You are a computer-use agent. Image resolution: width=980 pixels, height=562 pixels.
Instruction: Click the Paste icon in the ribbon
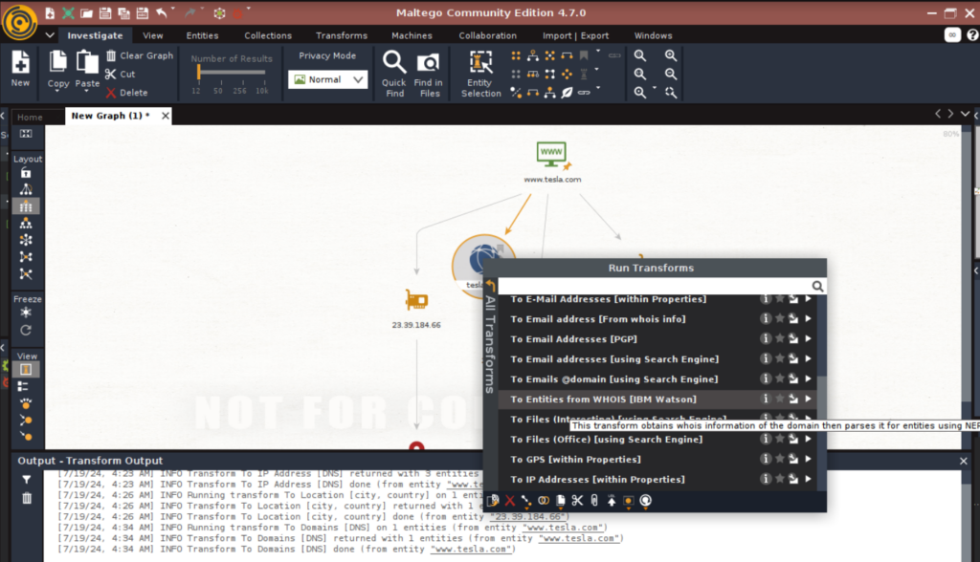[87, 62]
